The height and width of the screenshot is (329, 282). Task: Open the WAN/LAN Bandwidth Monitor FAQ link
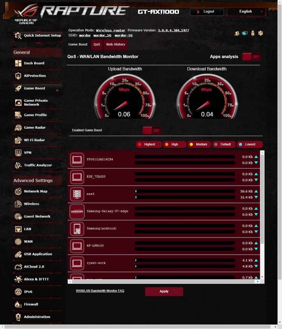coord(100,291)
